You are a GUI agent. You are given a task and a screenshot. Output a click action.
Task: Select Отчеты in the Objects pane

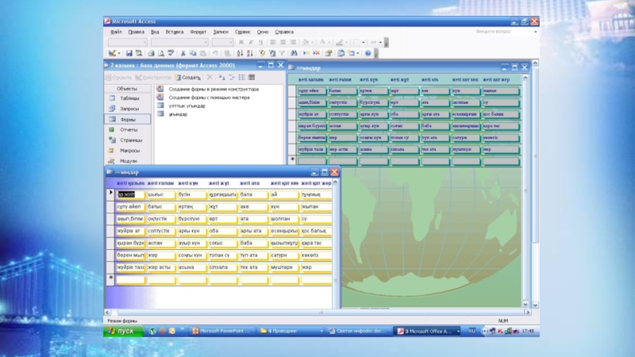[128, 130]
